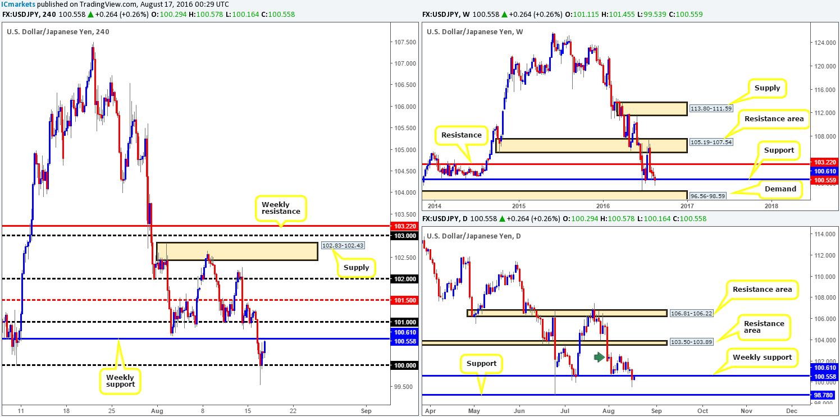This screenshot has width=840, height=417.
Task: Click the 'Demand' callout on weekly chart
Action: pyautogui.click(x=780, y=189)
